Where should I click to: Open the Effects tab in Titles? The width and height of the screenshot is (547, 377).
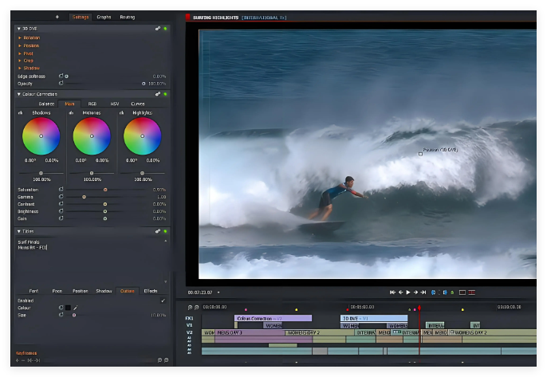(x=151, y=291)
